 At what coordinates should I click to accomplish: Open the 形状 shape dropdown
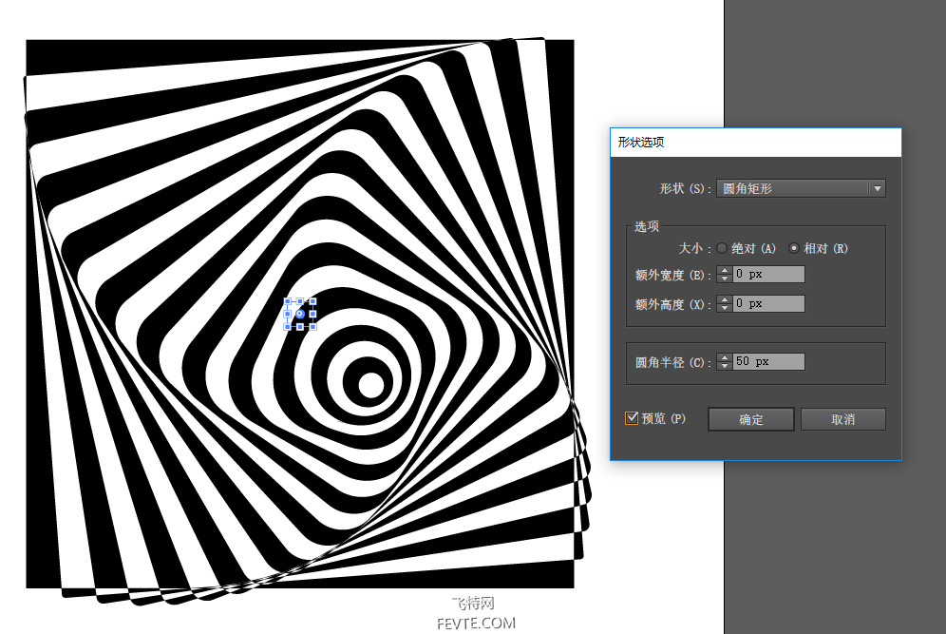pyautogui.click(x=801, y=188)
